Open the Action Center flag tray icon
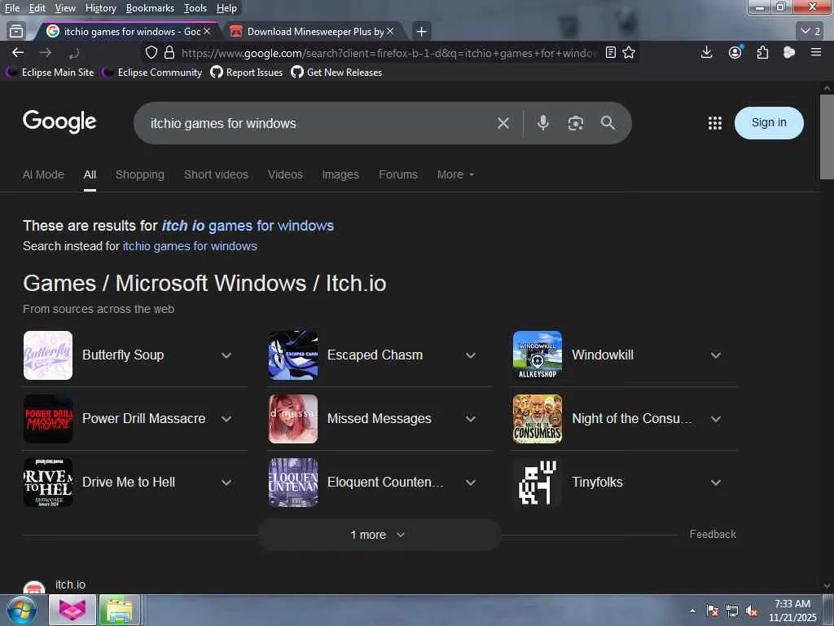834x626 pixels. point(713,611)
